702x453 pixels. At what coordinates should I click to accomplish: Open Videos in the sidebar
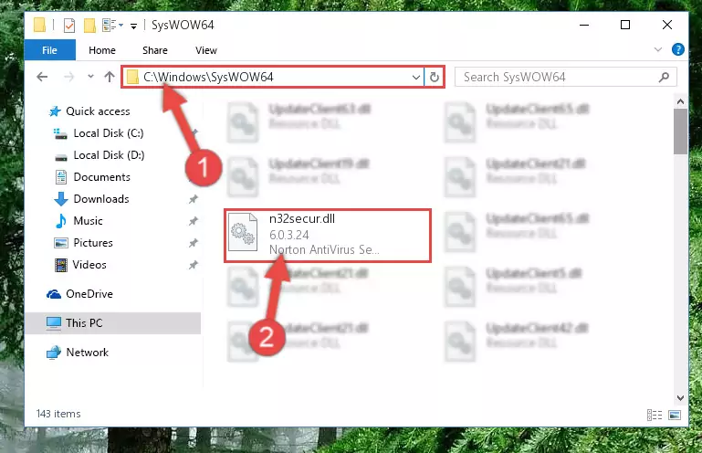89,265
